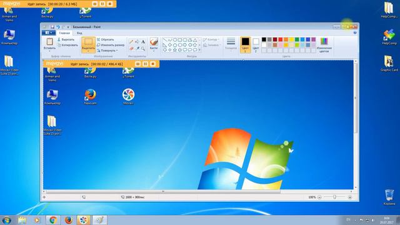Click Paint horizontal scrollbar thumb
400x225 pixels.
pyautogui.click(x=163, y=191)
